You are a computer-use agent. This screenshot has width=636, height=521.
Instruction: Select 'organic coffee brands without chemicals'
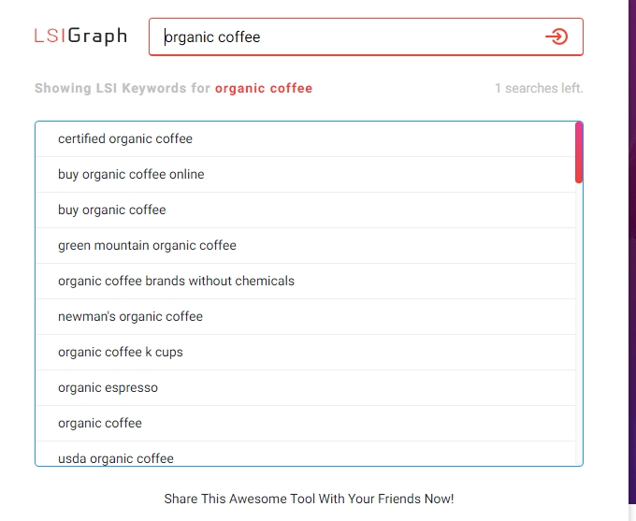pyautogui.click(x=176, y=282)
